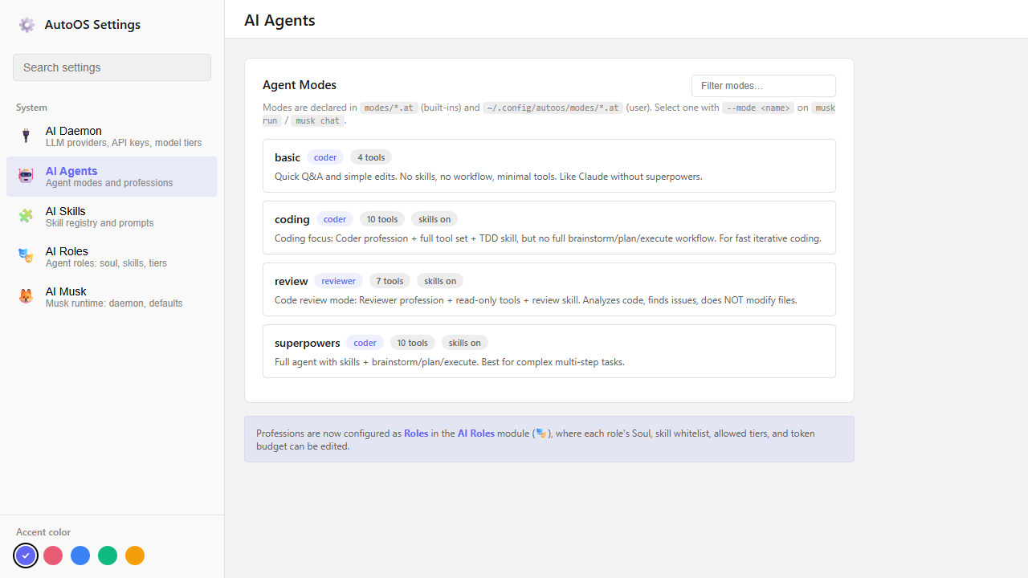Image resolution: width=1028 pixels, height=578 pixels.
Task: Click the ~/.config/autoos/modes/*.at path snippet
Action: (x=553, y=108)
